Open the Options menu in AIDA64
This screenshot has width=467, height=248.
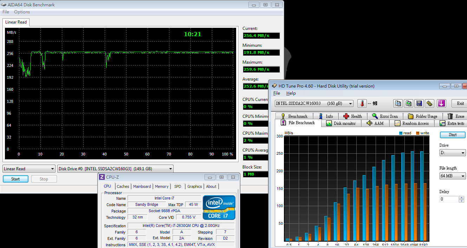point(22,12)
